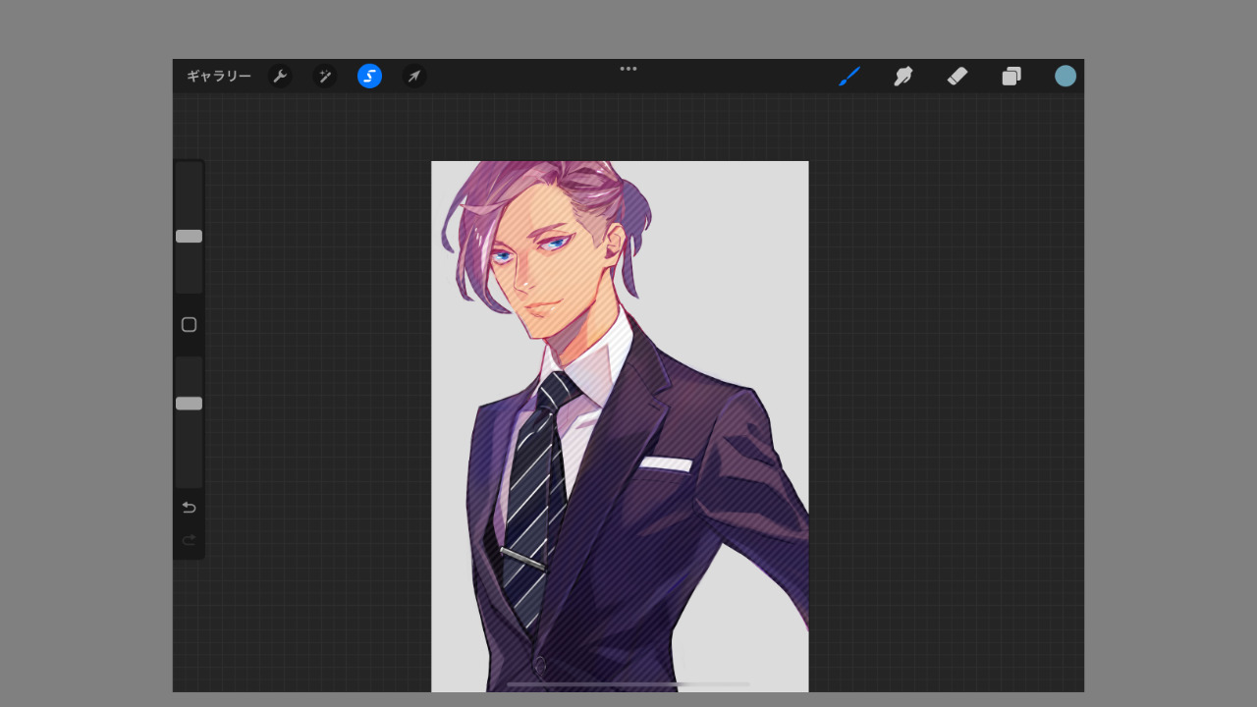Redo the last undone action

click(189, 540)
